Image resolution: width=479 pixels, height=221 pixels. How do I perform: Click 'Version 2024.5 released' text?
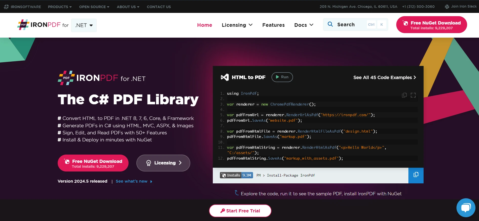coord(82,181)
